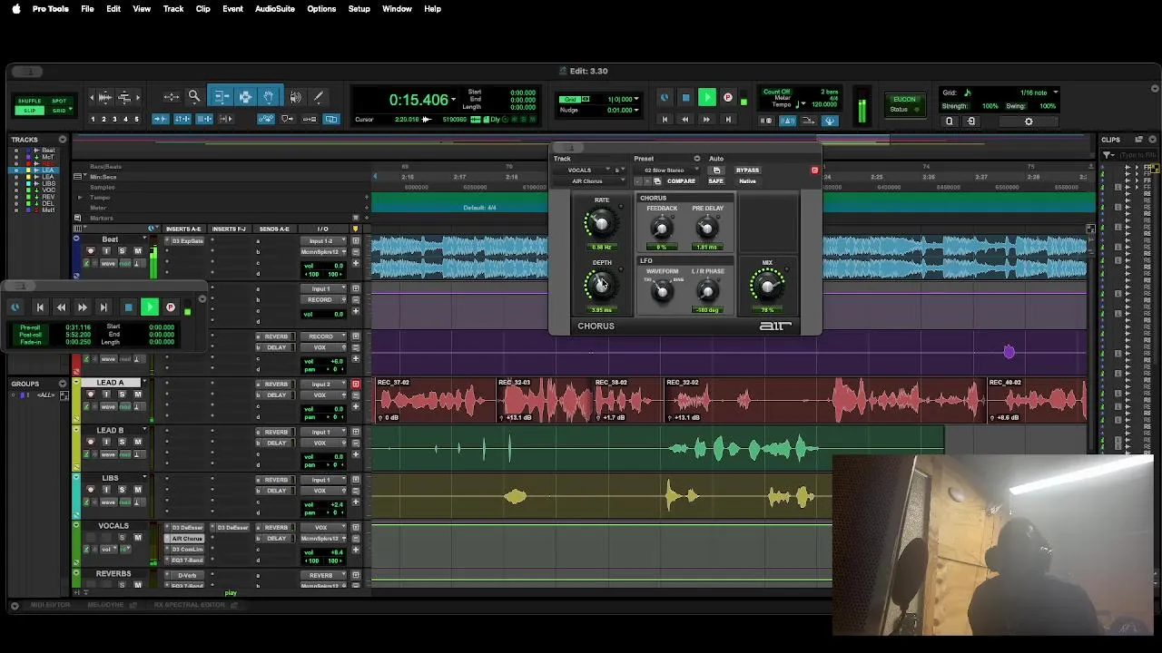1162x653 pixels.
Task: Adjust the DEPTH knob in Chorus plugin
Action: [600, 286]
